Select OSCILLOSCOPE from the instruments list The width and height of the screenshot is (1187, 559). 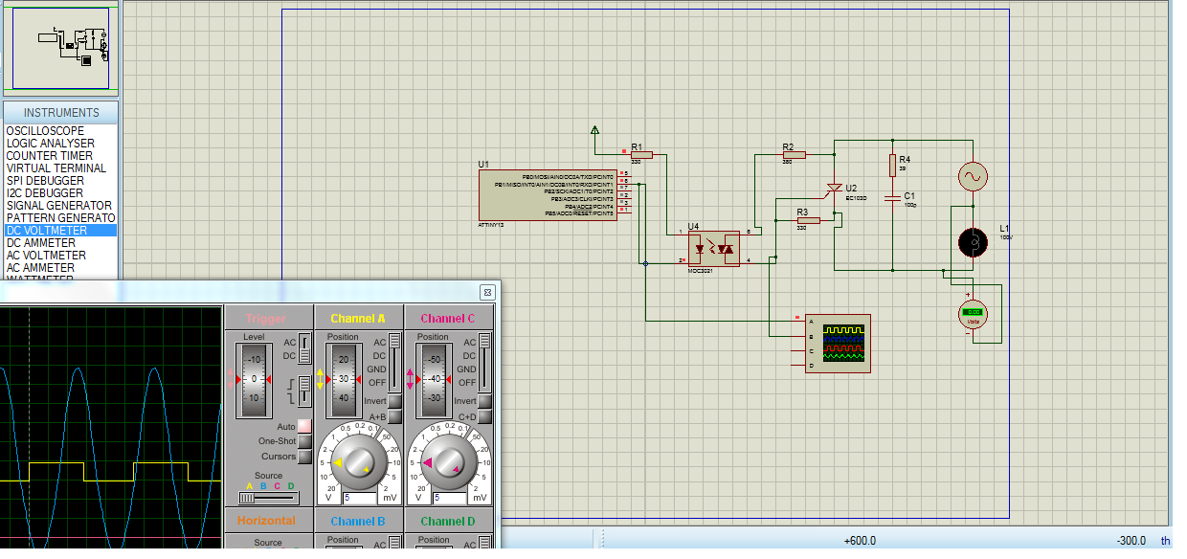click(x=45, y=131)
